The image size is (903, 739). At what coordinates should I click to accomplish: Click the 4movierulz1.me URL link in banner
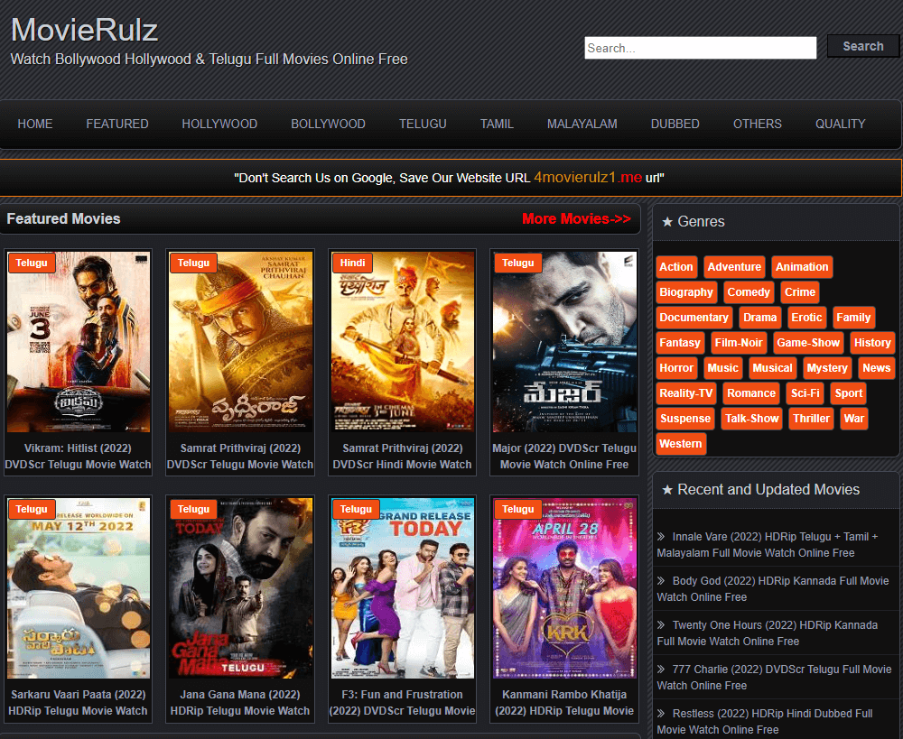tap(588, 177)
